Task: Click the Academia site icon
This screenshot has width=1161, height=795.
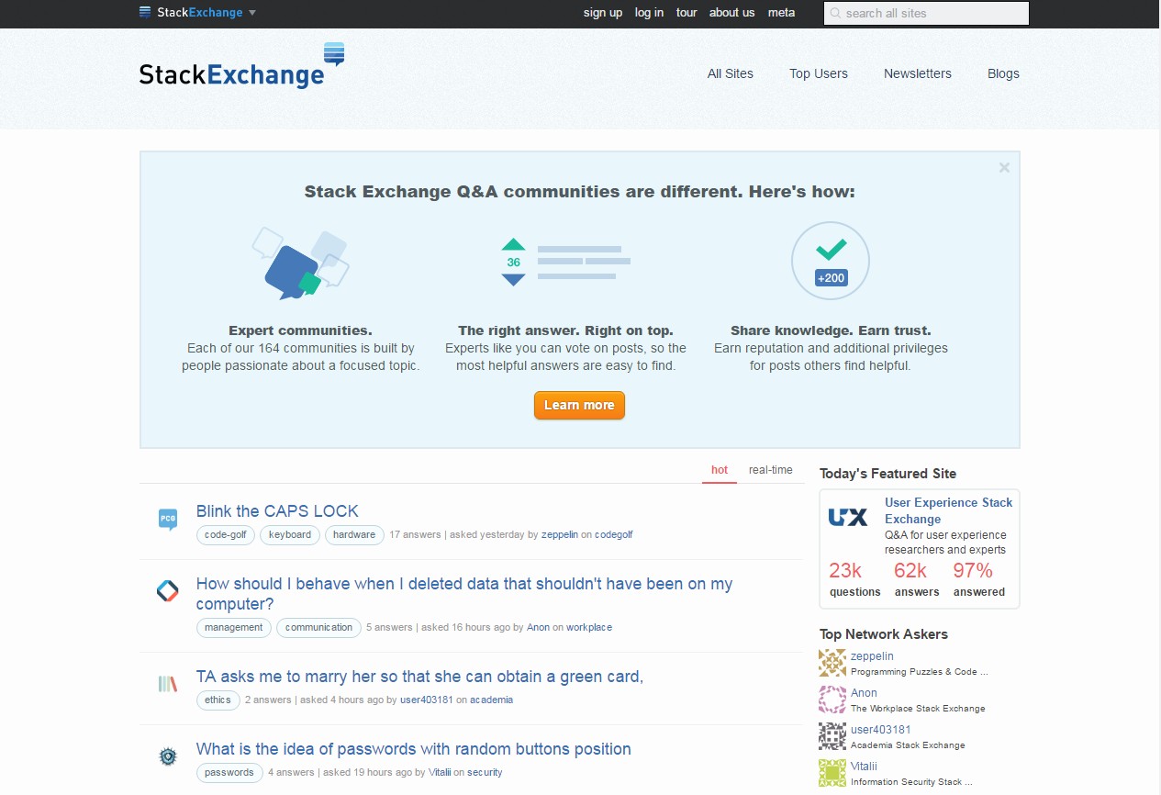Action: 167,684
